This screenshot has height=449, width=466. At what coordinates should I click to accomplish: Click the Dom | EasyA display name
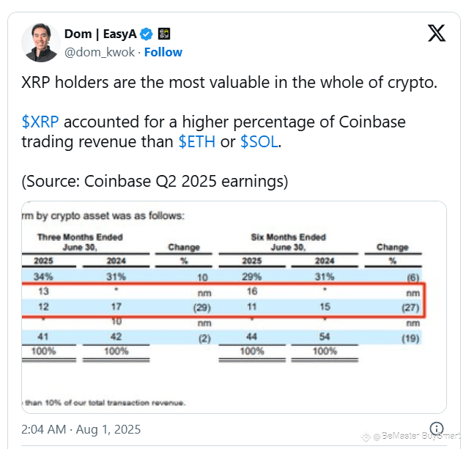pos(100,34)
